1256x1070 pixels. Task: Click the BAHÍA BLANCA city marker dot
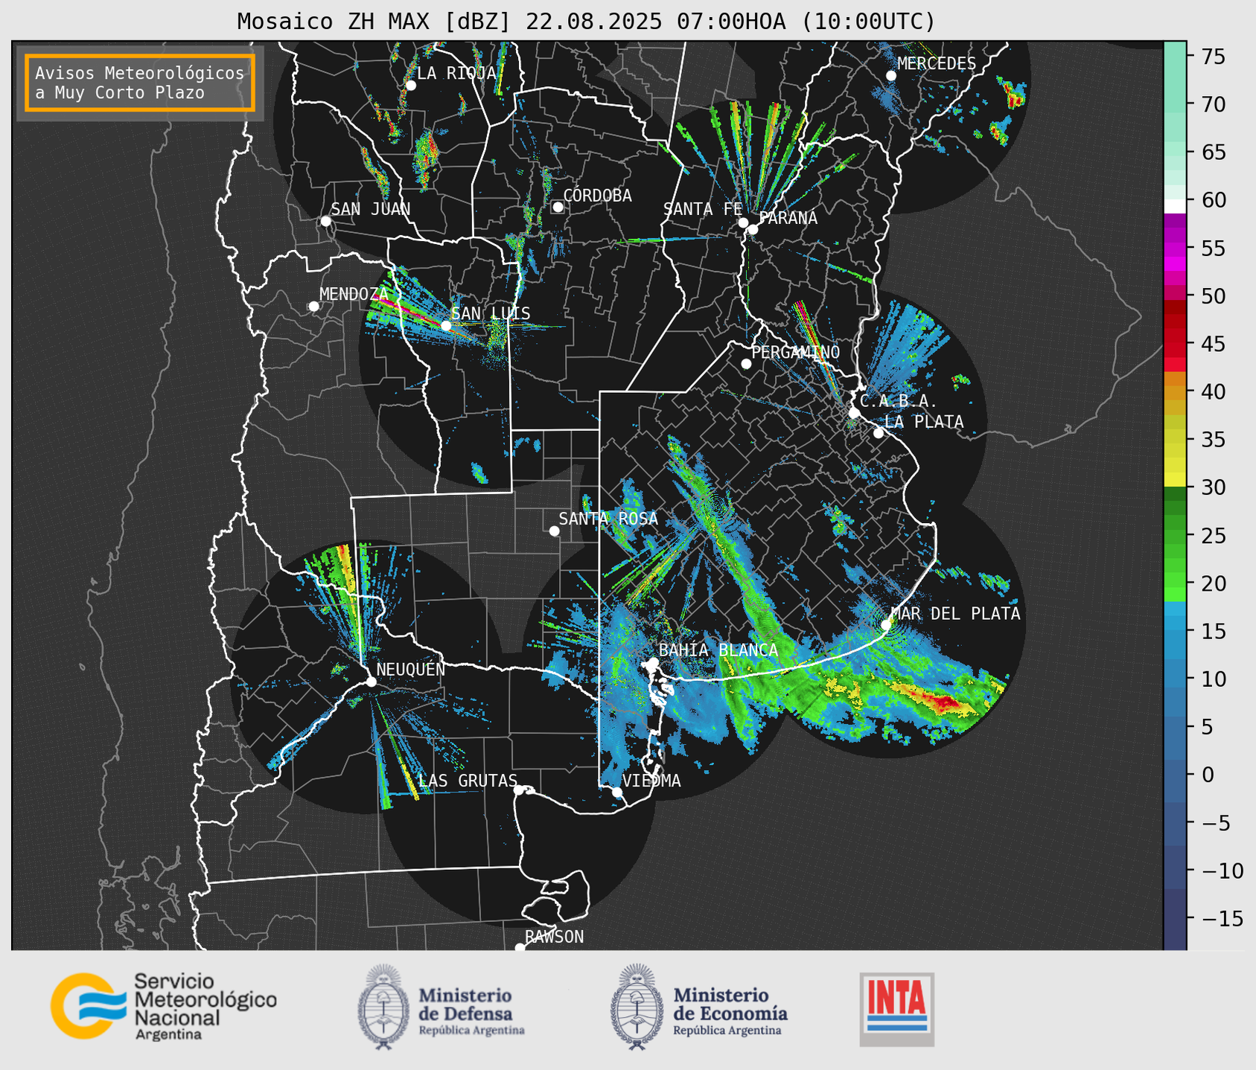coord(653,662)
